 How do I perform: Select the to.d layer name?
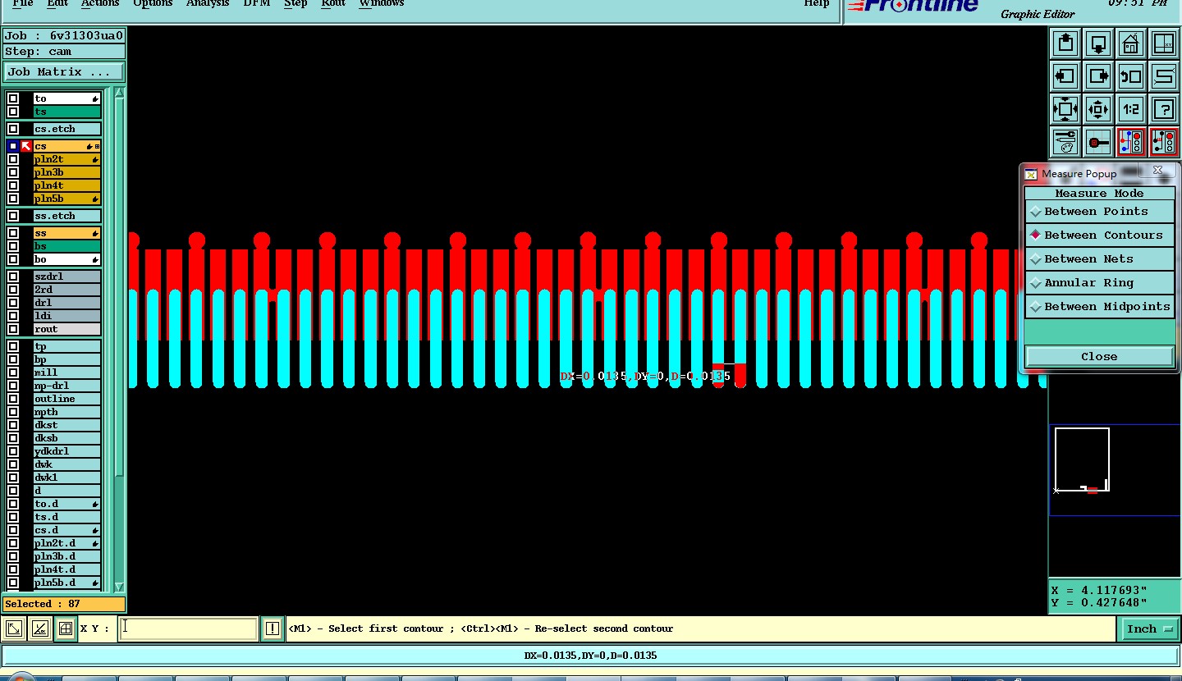67,504
